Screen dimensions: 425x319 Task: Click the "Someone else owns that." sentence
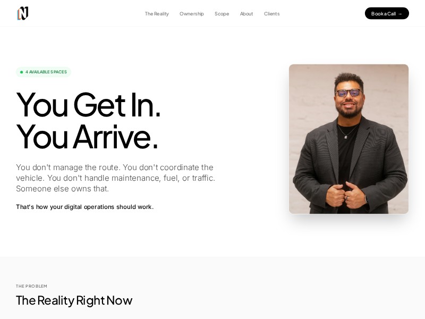point(62,189)
